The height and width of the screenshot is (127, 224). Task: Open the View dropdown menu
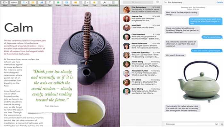click(5, 3)
